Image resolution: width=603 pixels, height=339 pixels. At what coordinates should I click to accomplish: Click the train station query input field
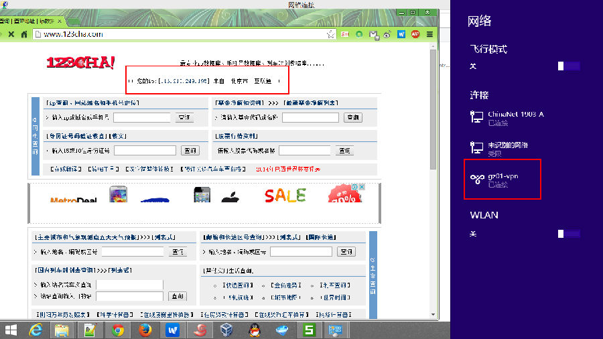(129, 296)
